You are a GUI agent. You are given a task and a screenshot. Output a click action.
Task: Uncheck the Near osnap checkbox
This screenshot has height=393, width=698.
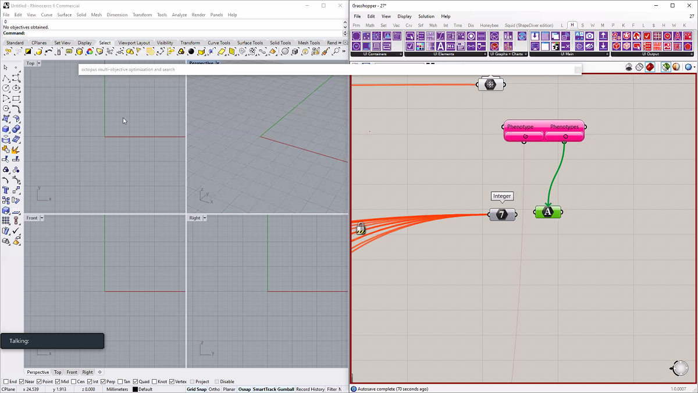22,382
